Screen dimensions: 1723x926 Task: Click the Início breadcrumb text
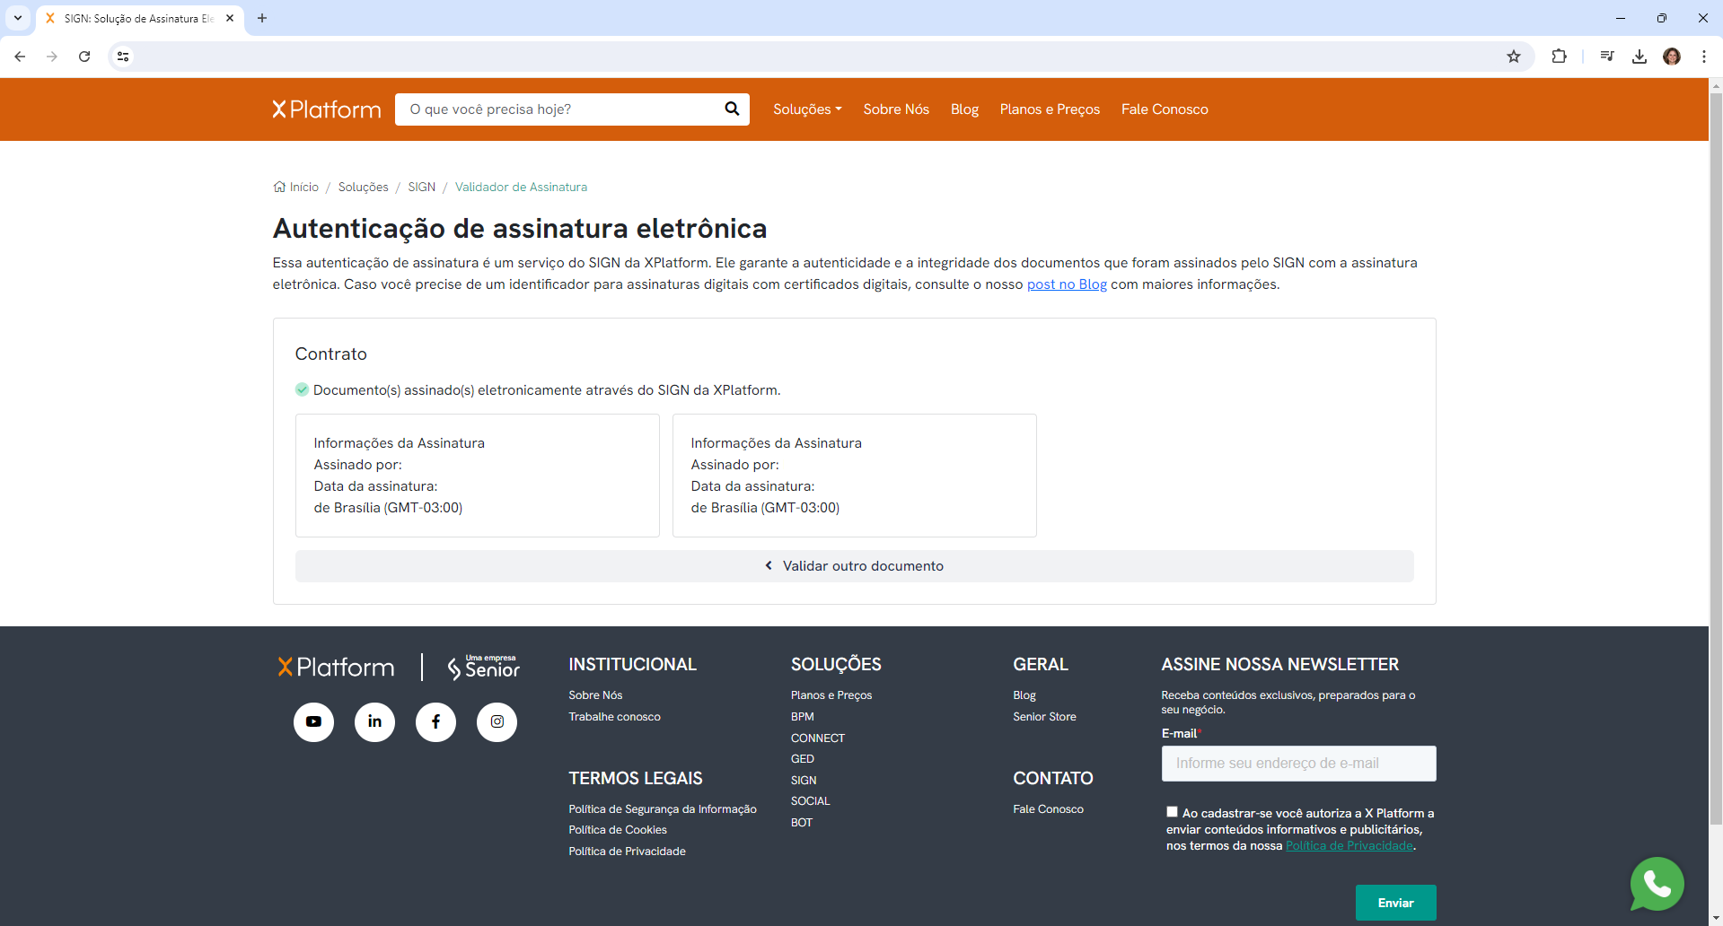pyautogui.click(x=304, y=187)
